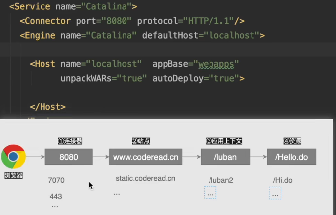Click the ④资源 label
The height and width of the screenshot is (215, 336).
293,141
